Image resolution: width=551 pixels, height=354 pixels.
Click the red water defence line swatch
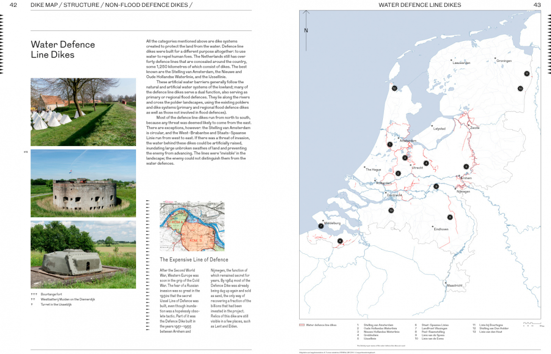point(302,325)
